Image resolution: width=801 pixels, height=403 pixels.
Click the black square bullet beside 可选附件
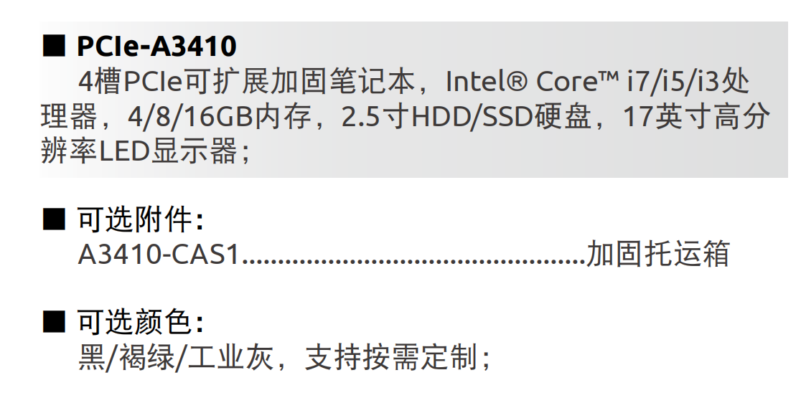(x=54, y=219)
